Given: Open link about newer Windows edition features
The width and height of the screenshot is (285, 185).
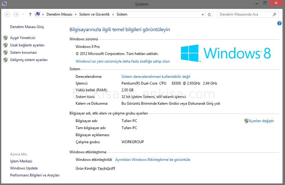Looking at the screenshot, I should coord(122,61).
